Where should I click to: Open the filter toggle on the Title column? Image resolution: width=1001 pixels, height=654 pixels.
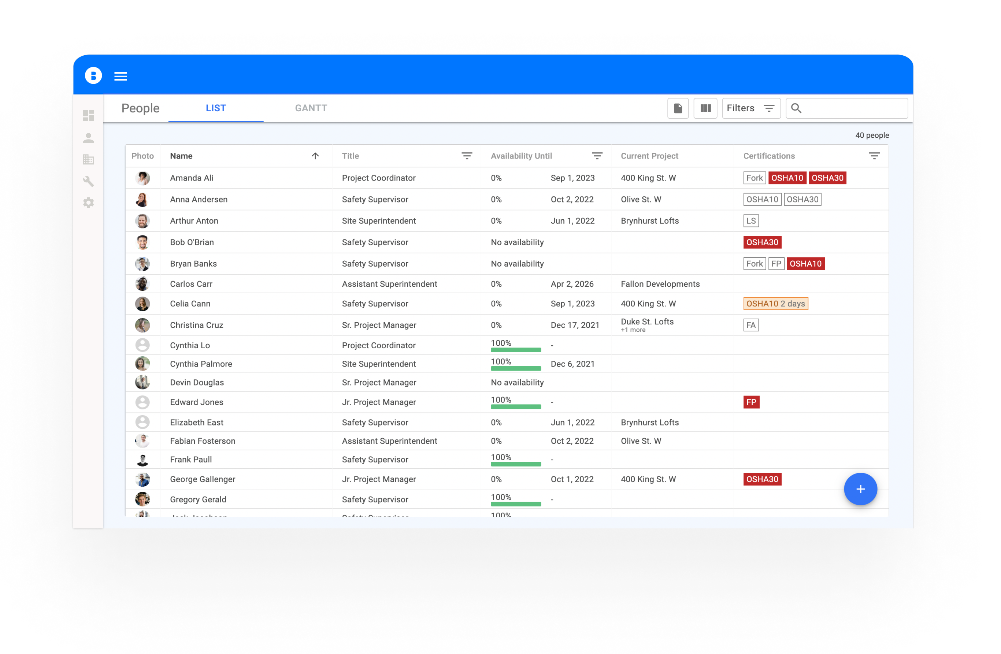[x=467, y=156]
